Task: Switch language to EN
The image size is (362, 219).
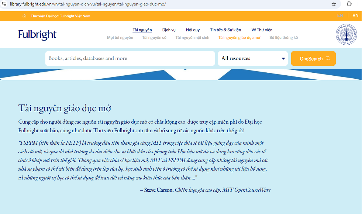Action: pos(340,16)
